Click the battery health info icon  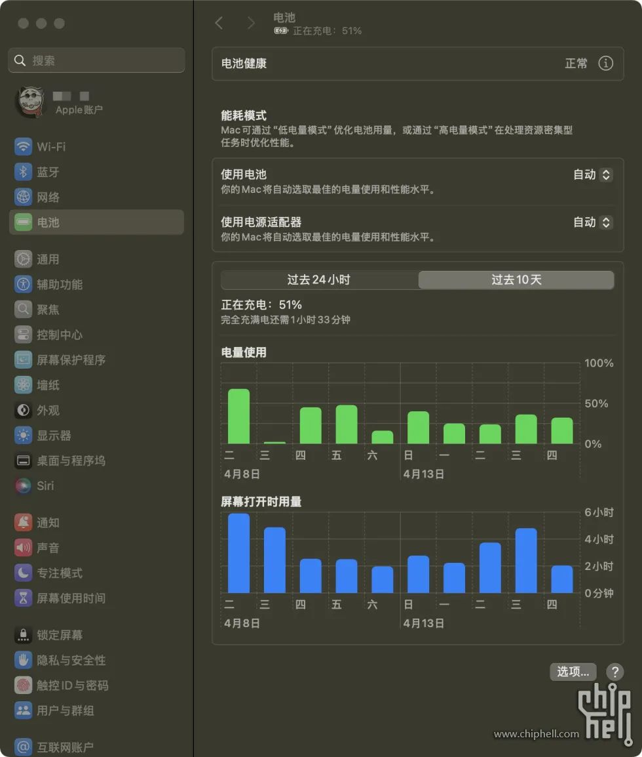[x=605, y=63]
